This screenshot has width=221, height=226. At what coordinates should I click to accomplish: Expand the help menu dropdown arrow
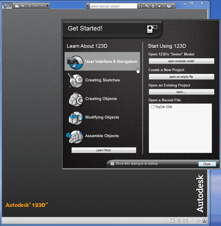click(173, 6)
